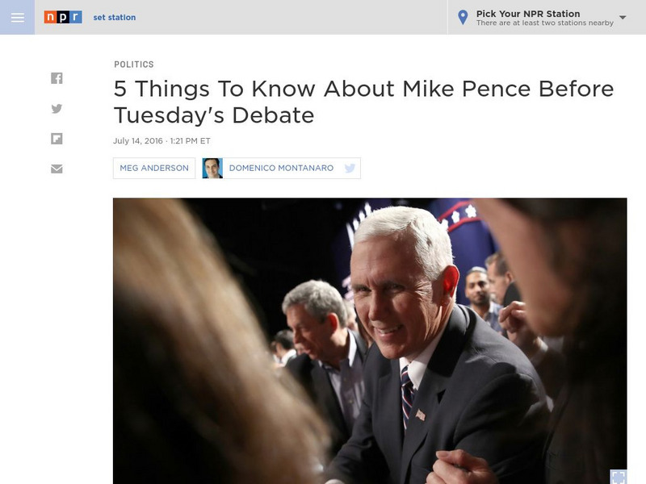This screenshot has width=646, height=484.
Task: Click the article headline about Mike Pence
Action: pyautogui.click(x=364, y=102)
